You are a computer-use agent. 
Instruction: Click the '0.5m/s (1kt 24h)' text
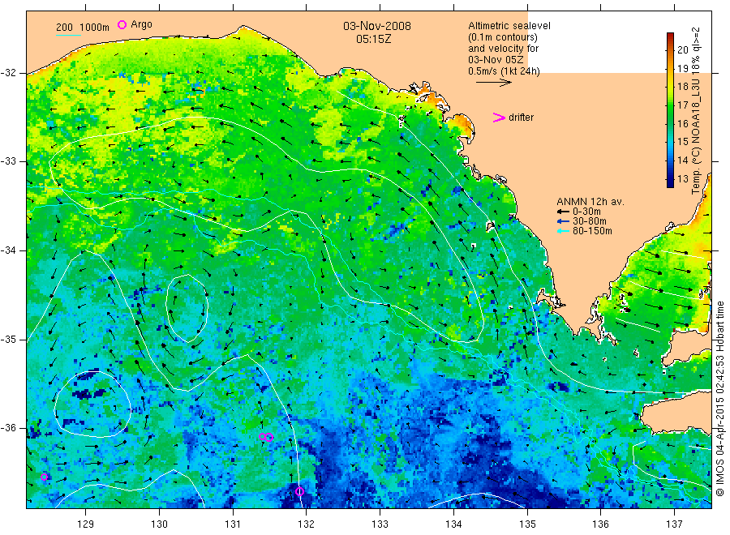pyautogui.click(x=505, y=71)
